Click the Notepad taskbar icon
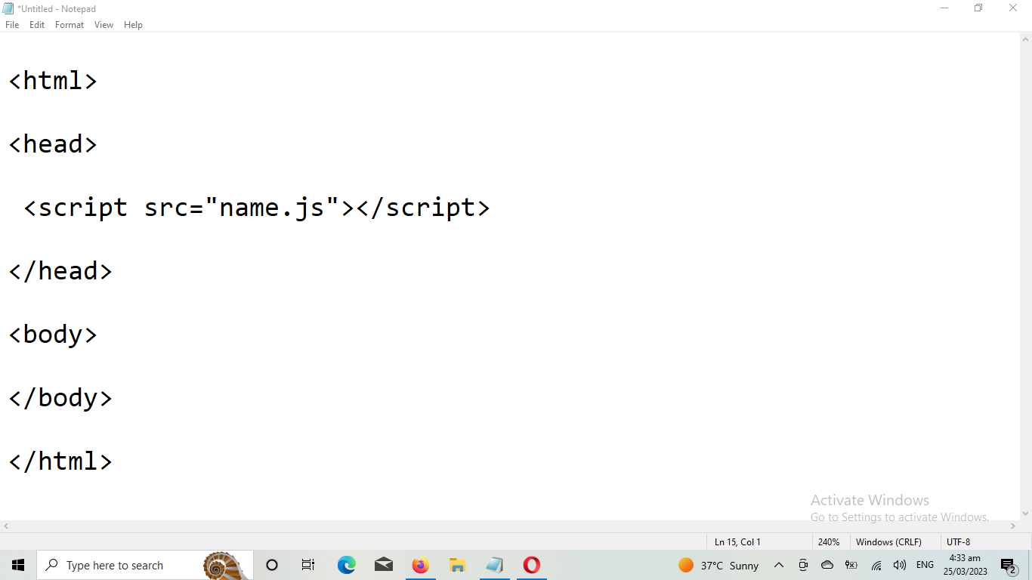This screenshot has width=1032, height=580. point(495,565)
